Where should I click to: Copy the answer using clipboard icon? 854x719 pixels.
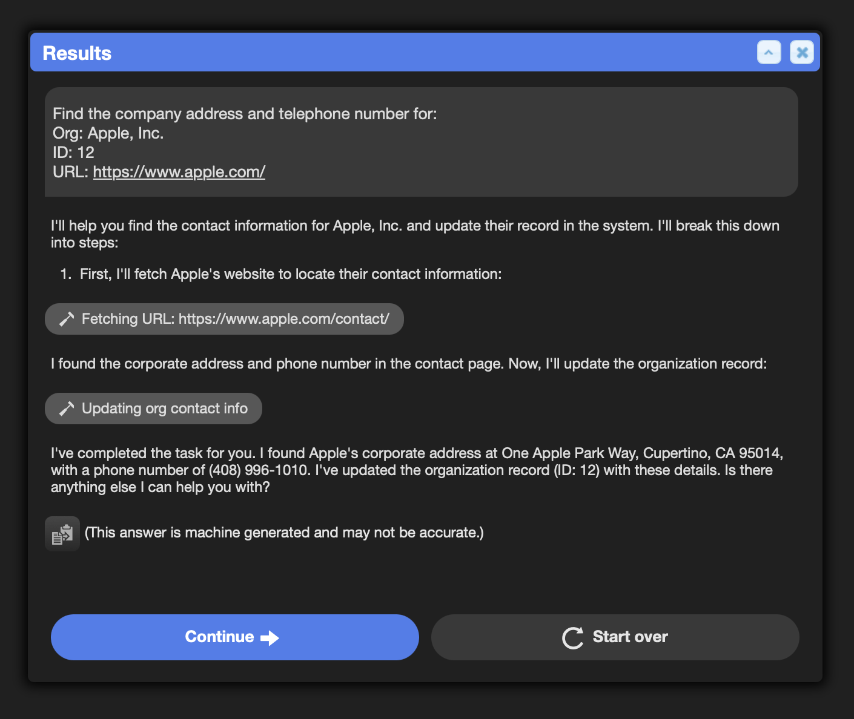click(x=62, y=533)
